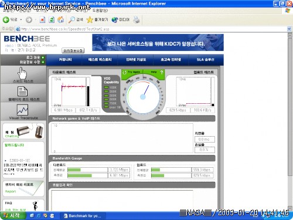Click the 0.0 % loss rate field
Viewport: 293px width, 220px height.
pyautogui.click(x=205, y=150)
